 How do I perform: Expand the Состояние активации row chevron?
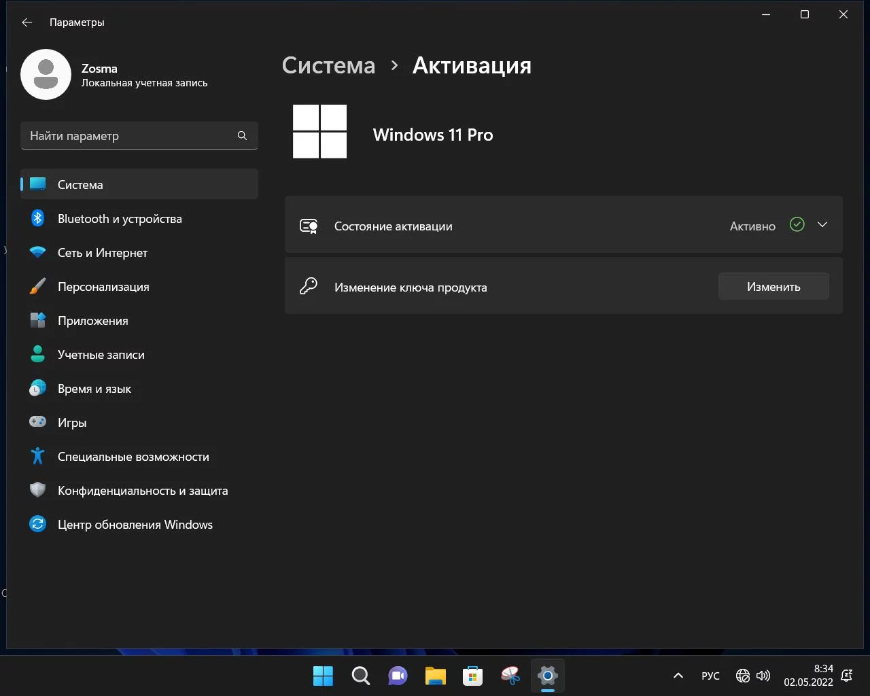(x=822, y=225)
